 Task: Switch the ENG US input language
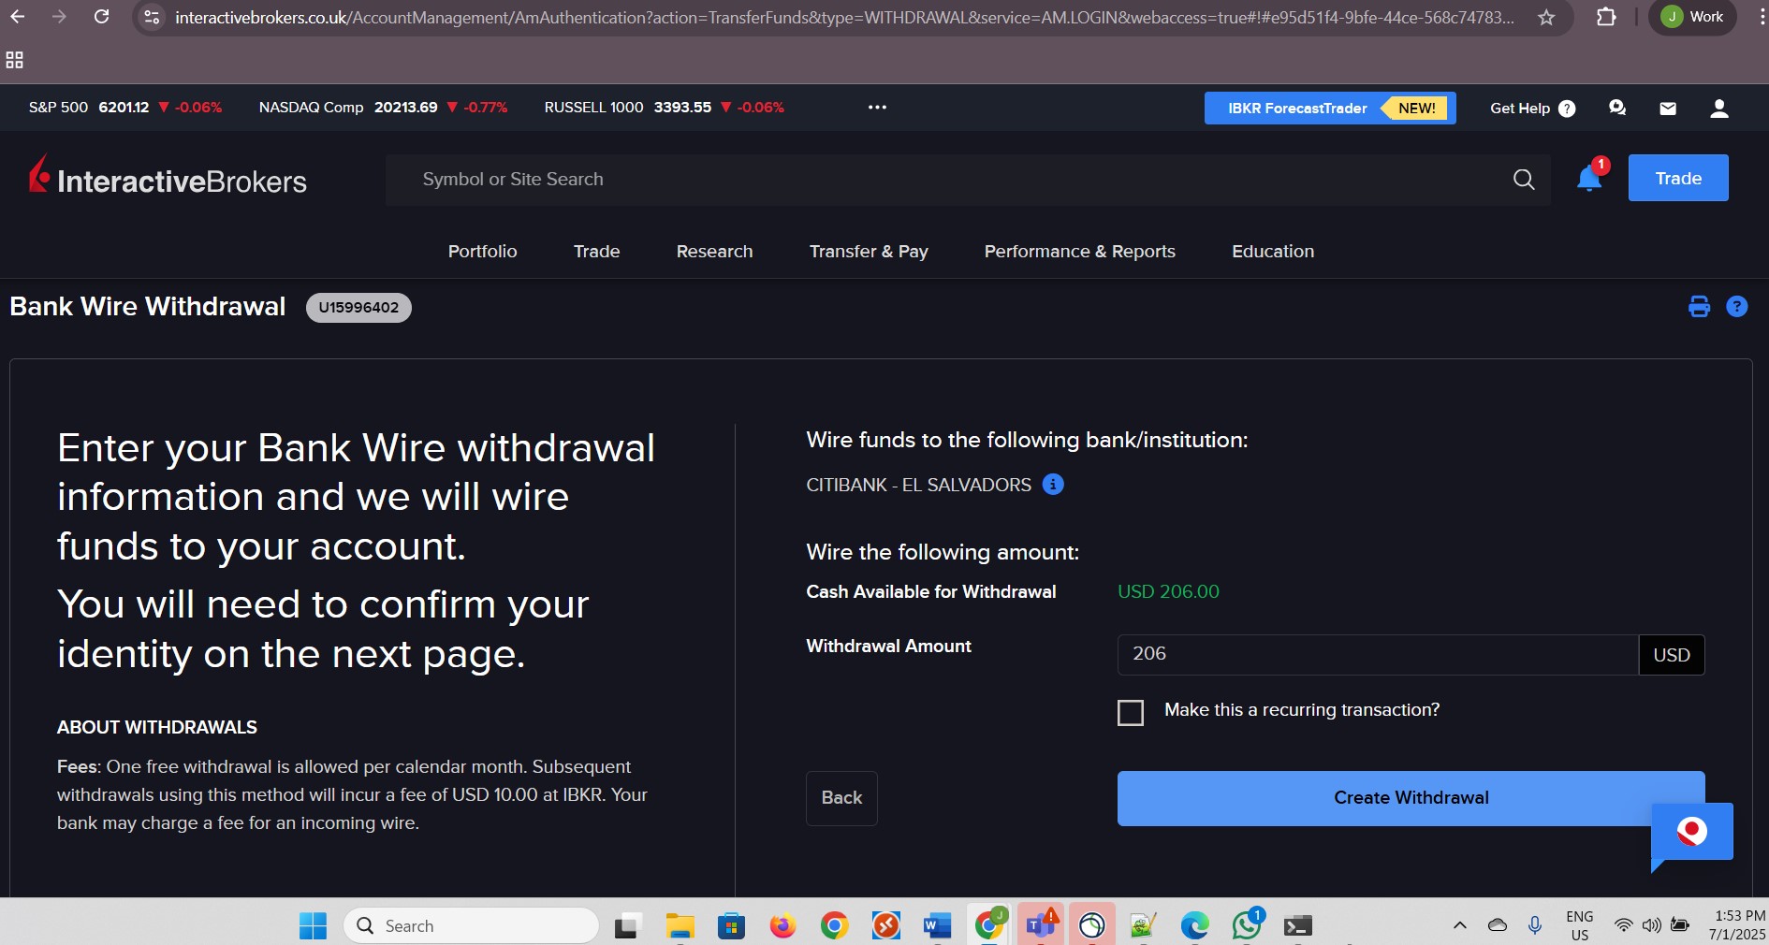1580,925
